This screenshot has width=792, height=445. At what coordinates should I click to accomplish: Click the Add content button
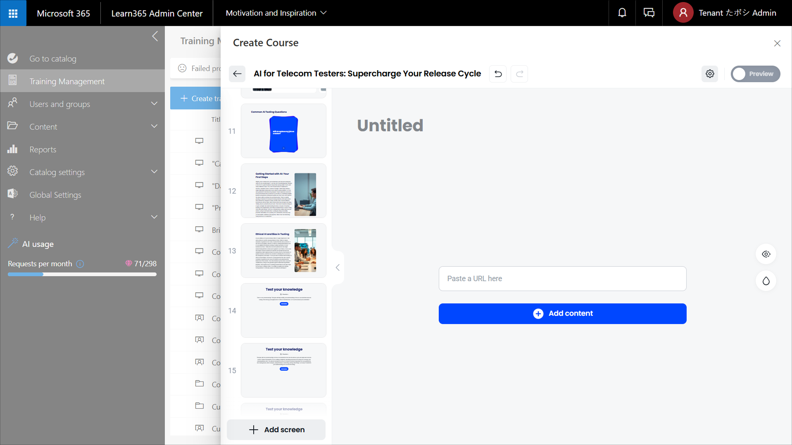[x=562, y=314]
